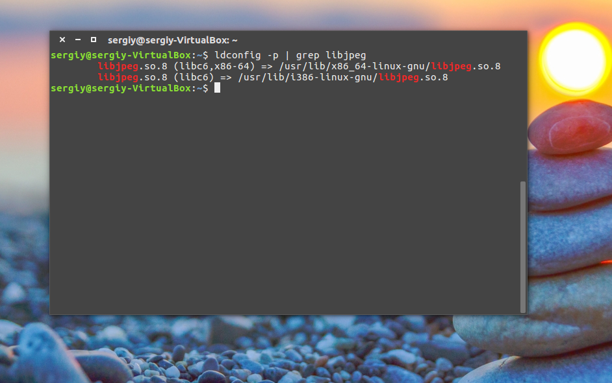The image size is (612, 383).
Task: Click the red libjpeg starting the x86-64 line
Action: pos(118,67)
